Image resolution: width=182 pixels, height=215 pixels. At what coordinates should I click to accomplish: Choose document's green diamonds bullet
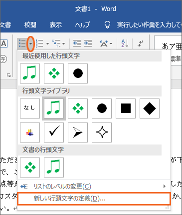tap(30, 167)
